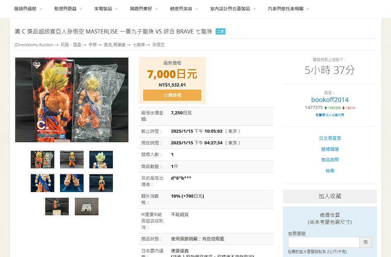The height and width of the screenshot is (257, 391).
Task: Expand the 動漫與遊戲 navigation menu
Action: [x=68, y=9]
